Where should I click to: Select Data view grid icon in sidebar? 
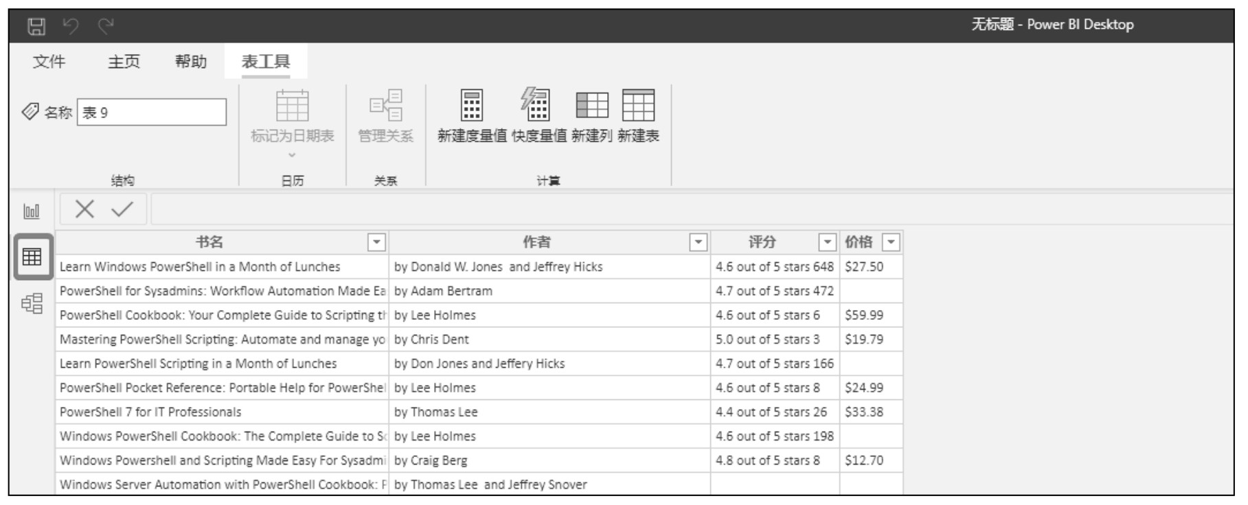[32, 257]
